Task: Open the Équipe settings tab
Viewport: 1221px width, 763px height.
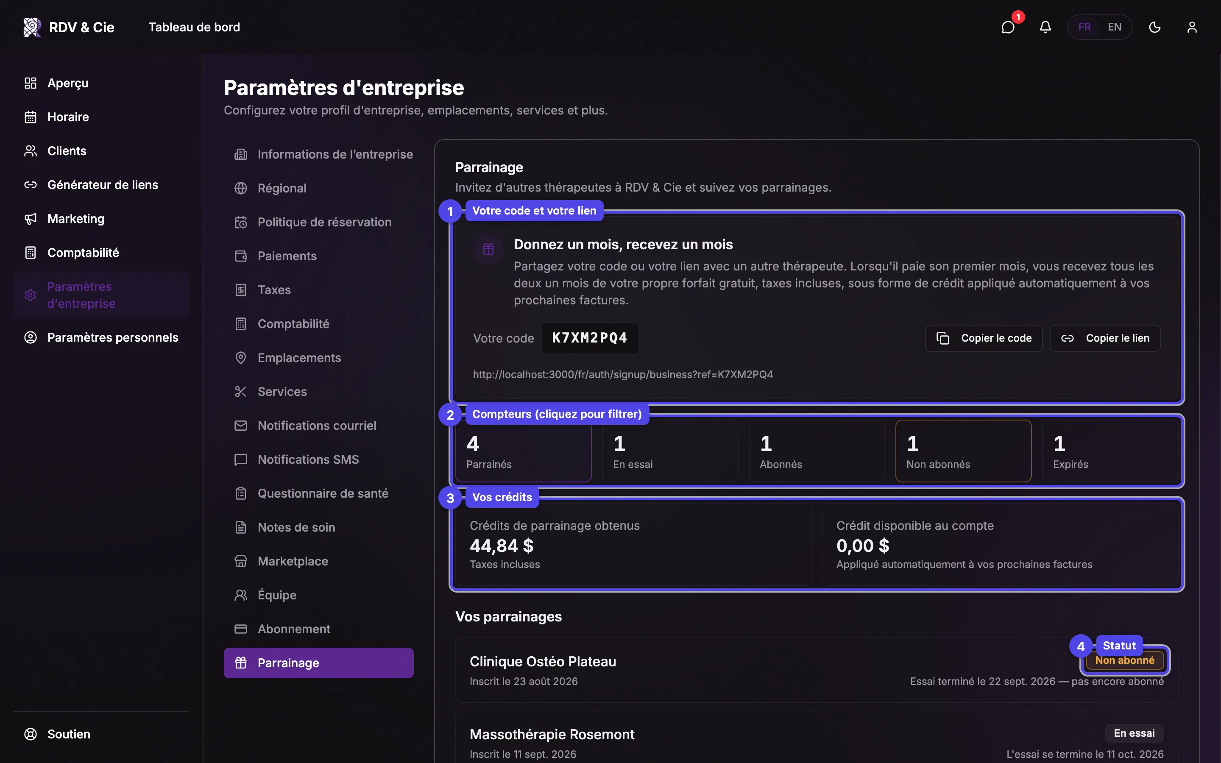Action: coord(319,595)
